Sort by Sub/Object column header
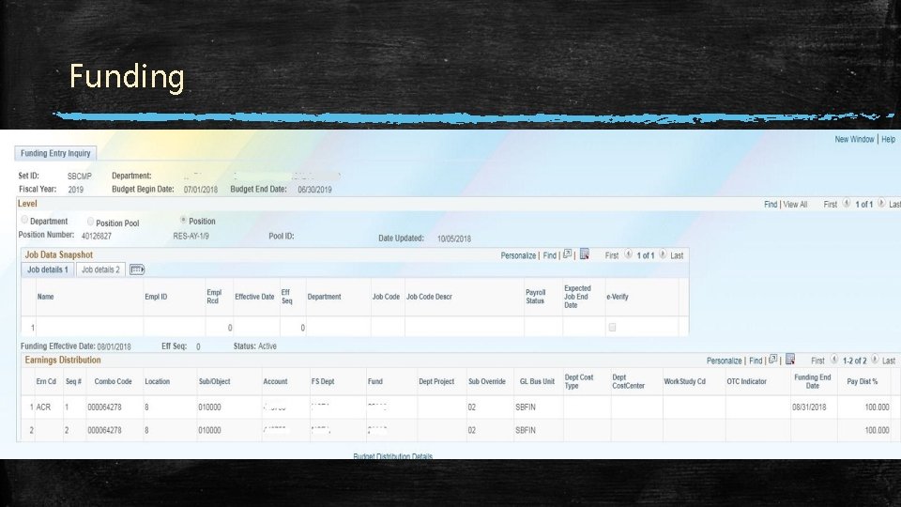901x507 pixels. click(x=214, y=382)
